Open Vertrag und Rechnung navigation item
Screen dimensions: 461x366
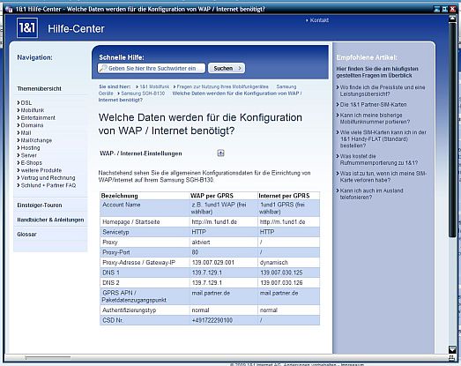[48, 177]
